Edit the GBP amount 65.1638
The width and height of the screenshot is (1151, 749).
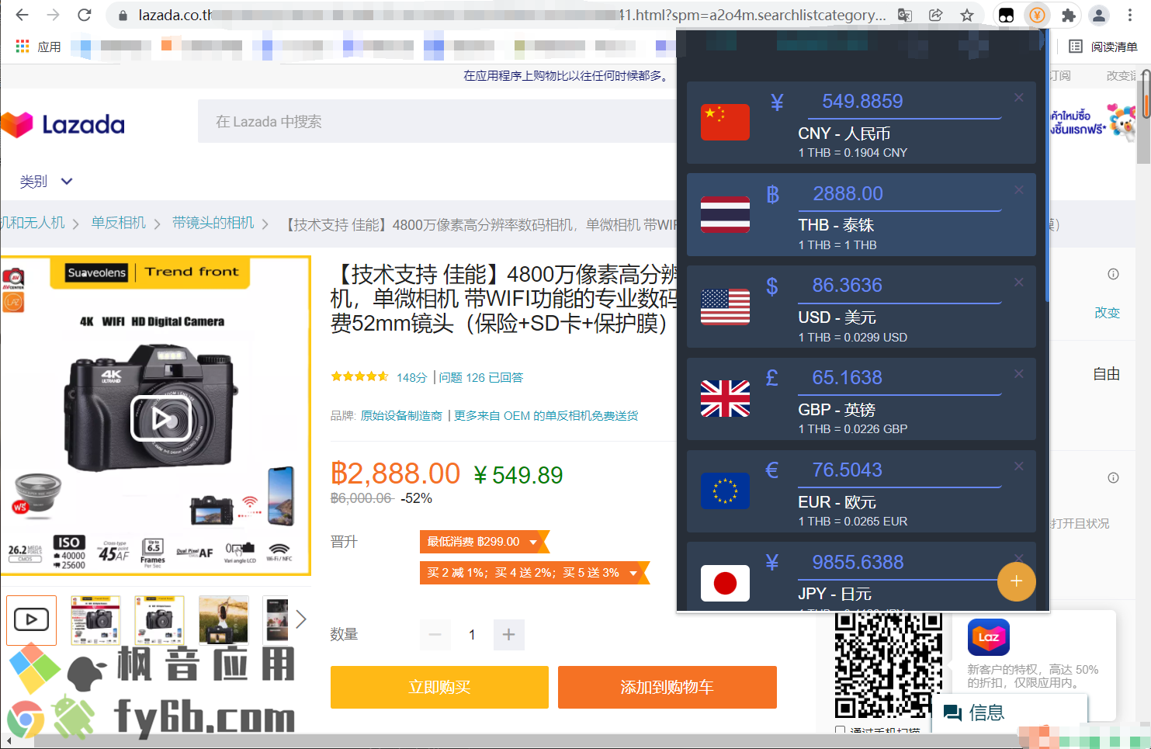(900, 377)
